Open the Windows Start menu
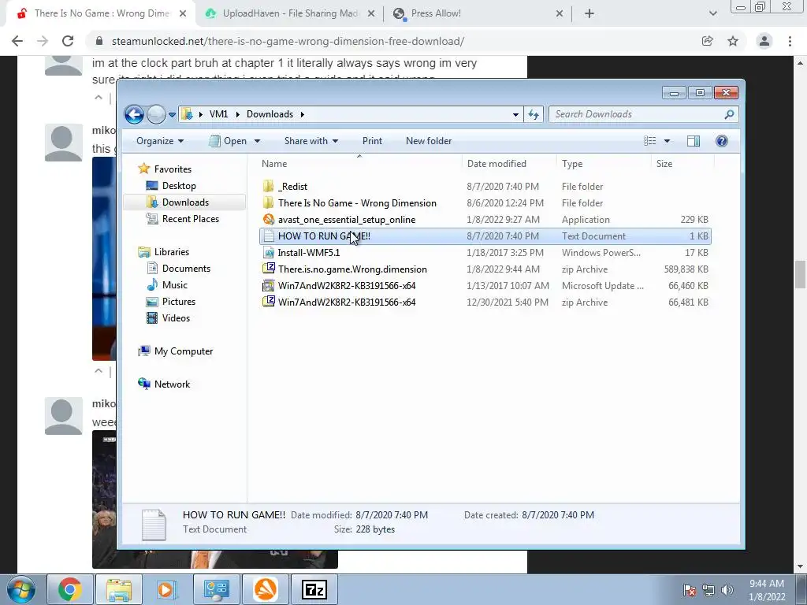This screenshot has height=605, width=807. (21, 589)
